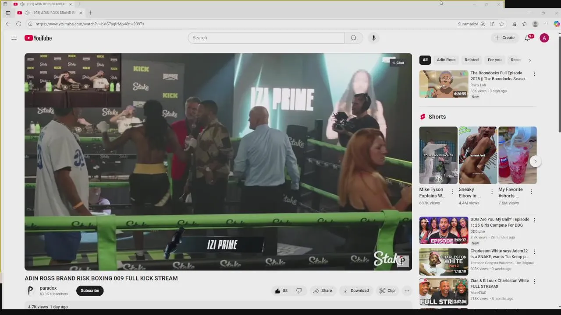Viewport: 561px width, 315px height.
Task: Open the YouTube guide hamburger menu
Action: pyautogui.click(x=14, y=38)
